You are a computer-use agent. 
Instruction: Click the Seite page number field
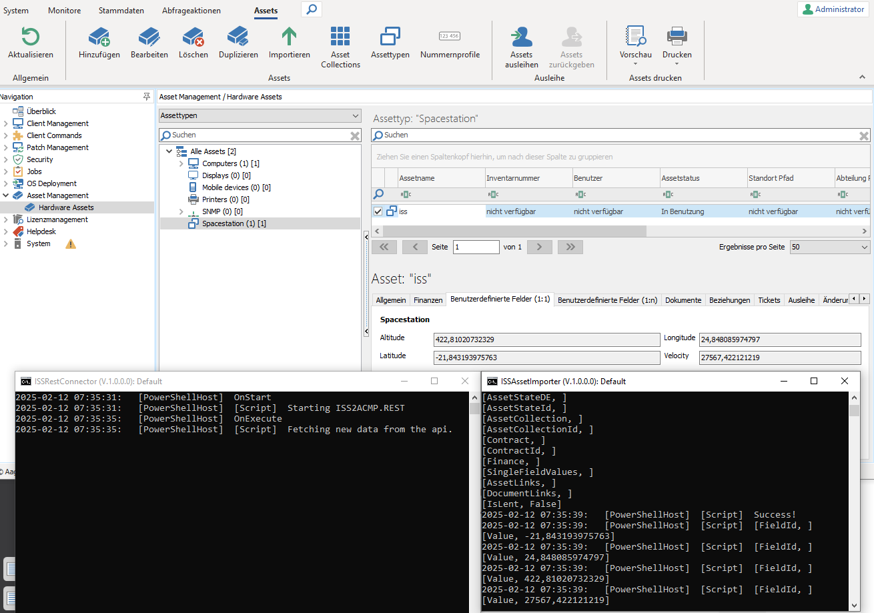476,247
